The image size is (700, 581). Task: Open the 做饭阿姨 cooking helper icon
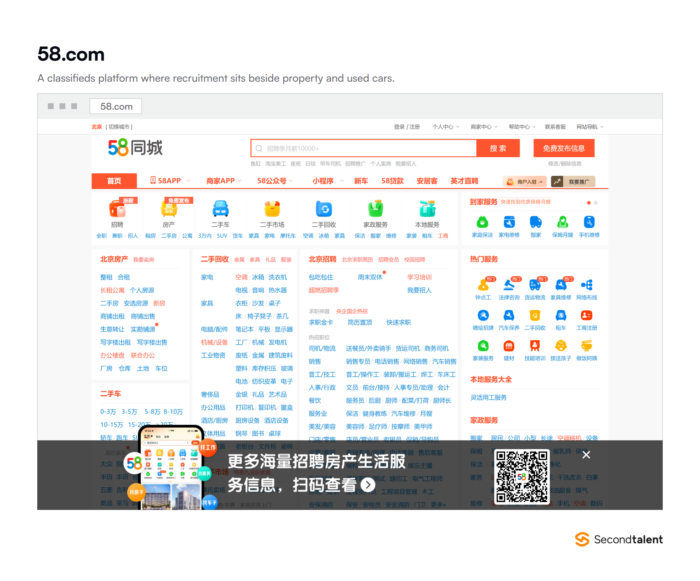[x=587, y=346]
